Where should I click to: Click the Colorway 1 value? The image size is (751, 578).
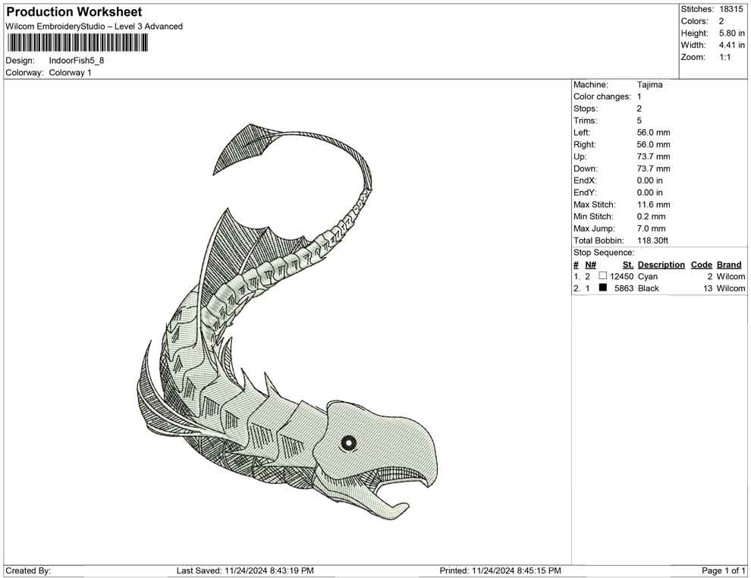pos(70,73)
